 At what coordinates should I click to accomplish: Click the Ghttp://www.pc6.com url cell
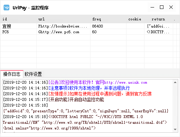point(63,32)
